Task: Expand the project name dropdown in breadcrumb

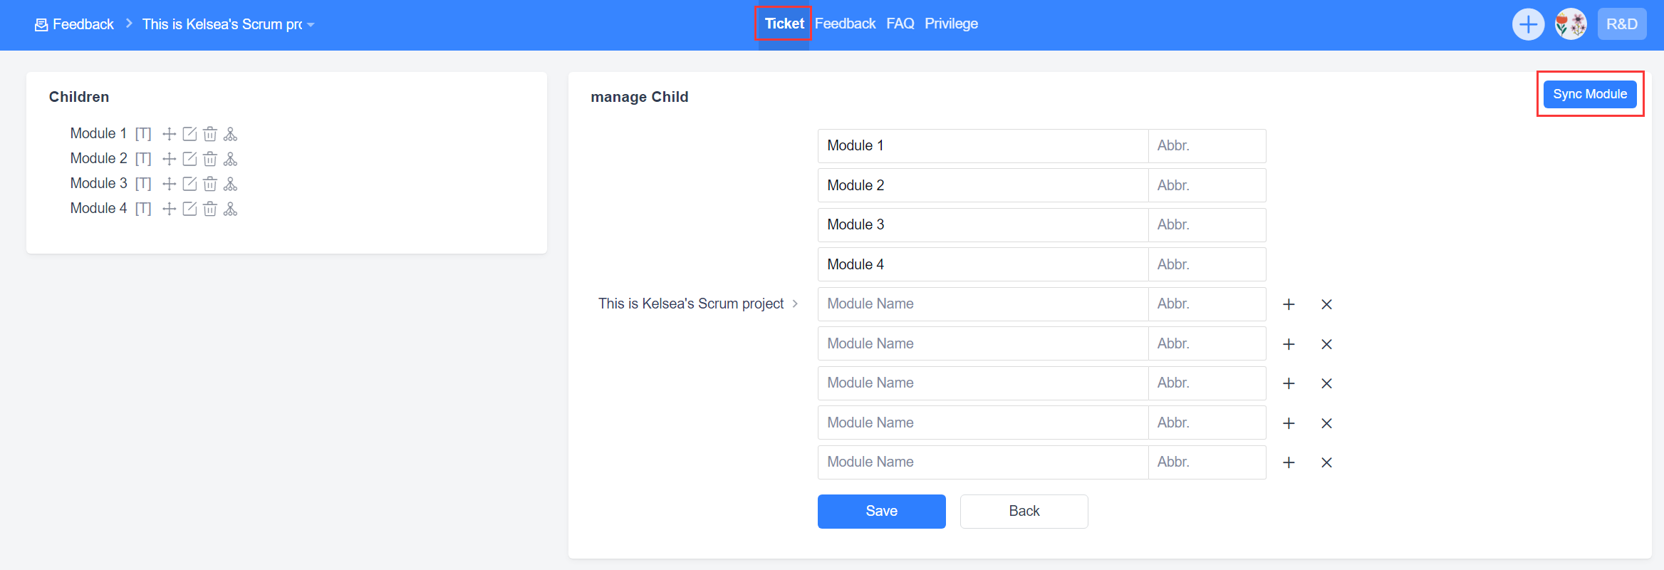Action: 311,25
